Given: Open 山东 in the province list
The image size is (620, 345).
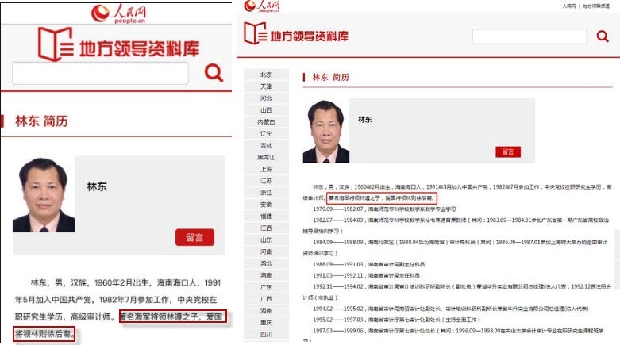Looking at the screenshot, I should [x=266, y=240].
